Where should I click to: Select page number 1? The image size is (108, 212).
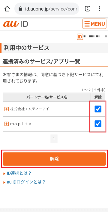tap(54, 139)
